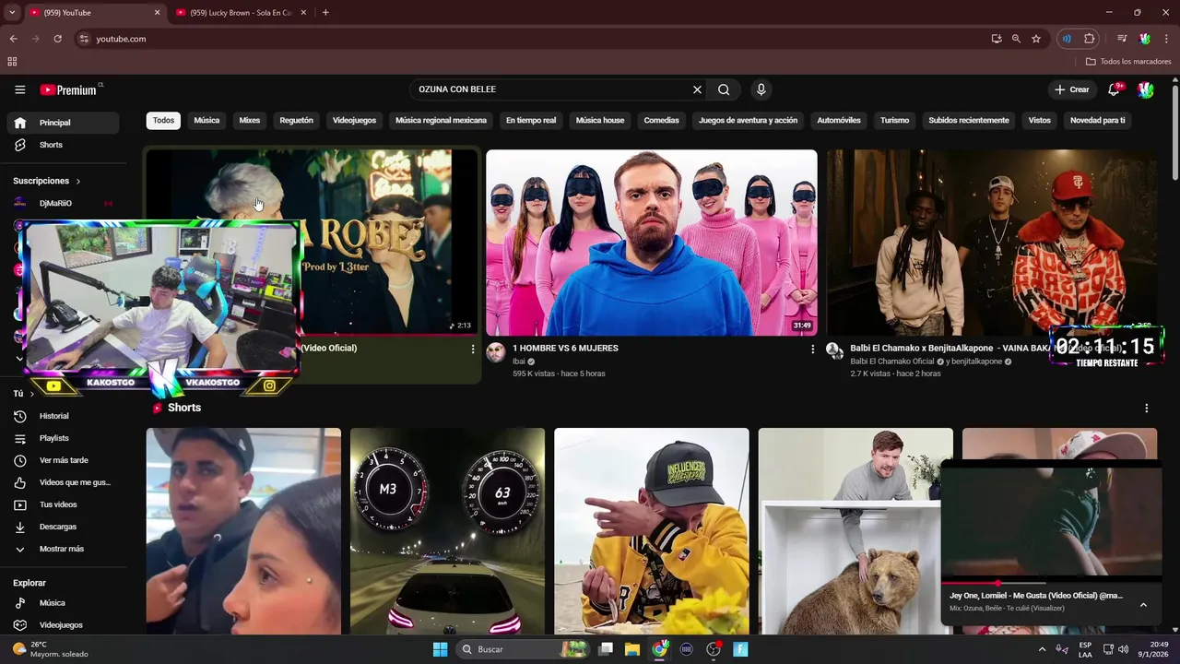1180x664 pixels.
Task: Open options for the first video (Video Oficial)
Action: tap(473, 350)
